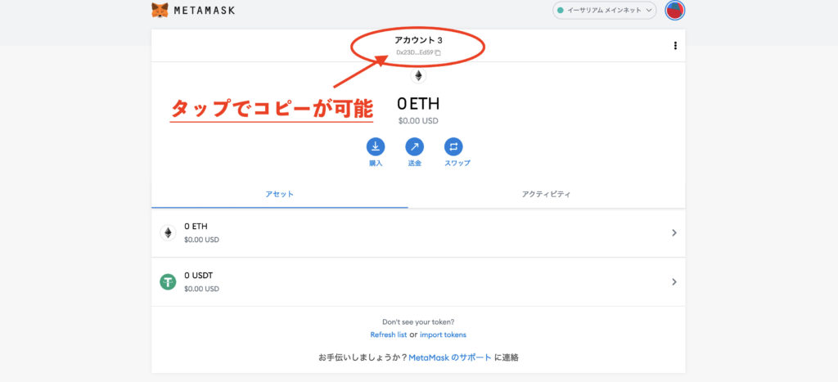Click the 0 USDT asset row text

[199, 276]
